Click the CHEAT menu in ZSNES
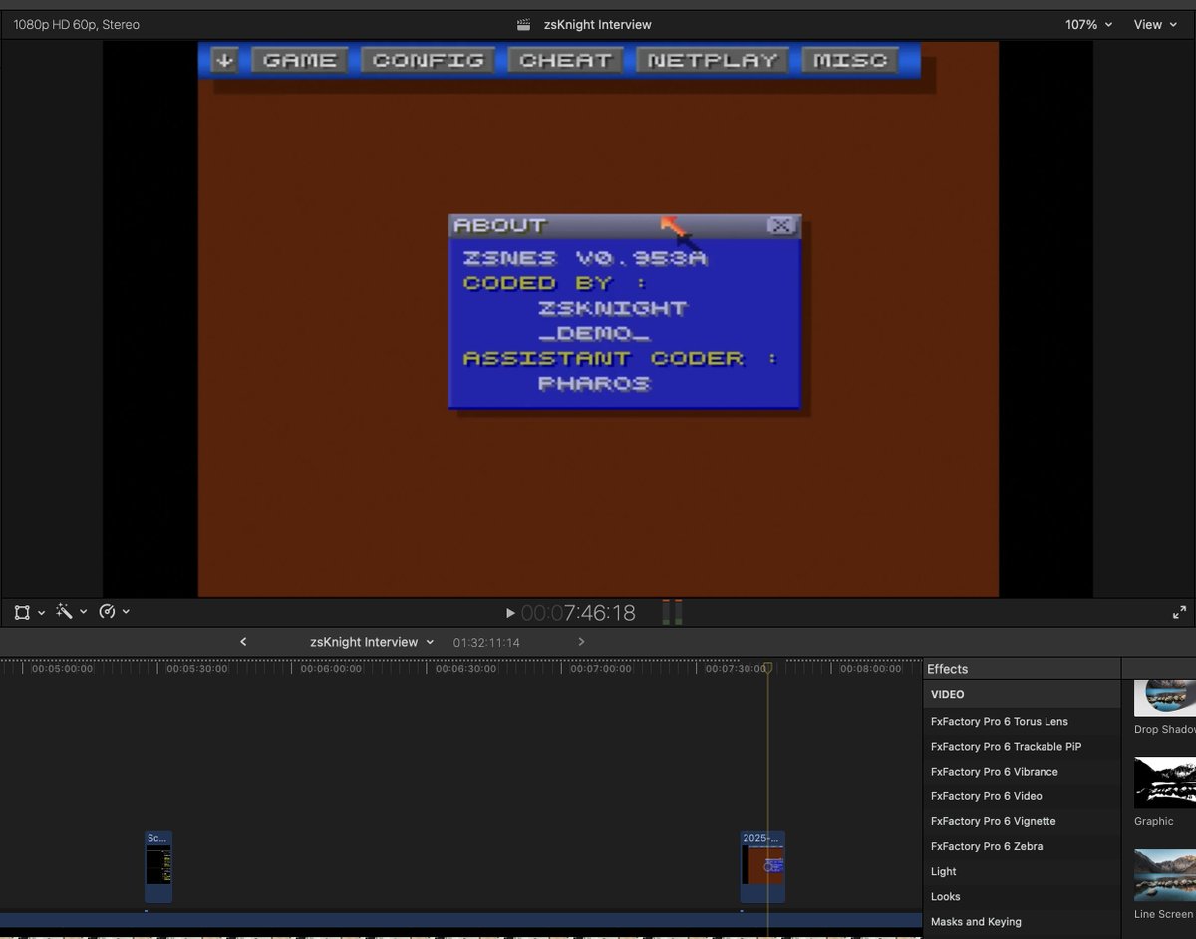The image size is (1196, 939). point(565,60)
